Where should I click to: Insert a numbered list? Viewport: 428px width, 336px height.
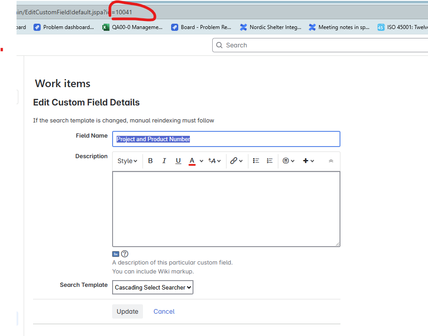(x=270, y=161)
